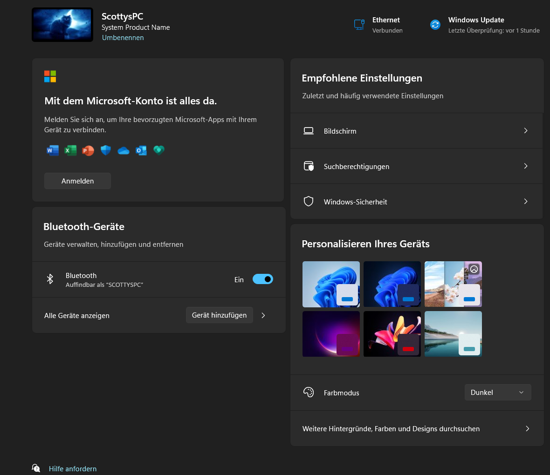Image resolution: width=550 pixels, height=475 pixels.
Task: Open the Bildschirm settings entry
Action: click(416, 131)
